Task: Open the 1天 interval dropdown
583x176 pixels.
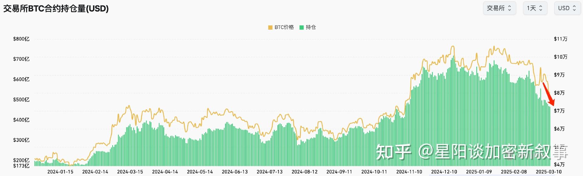Action: [x=535, y=8]
